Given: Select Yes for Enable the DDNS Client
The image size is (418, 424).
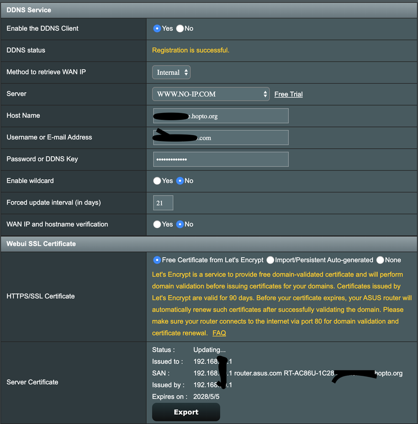Looking at the screenshot, I should point(157,29).
